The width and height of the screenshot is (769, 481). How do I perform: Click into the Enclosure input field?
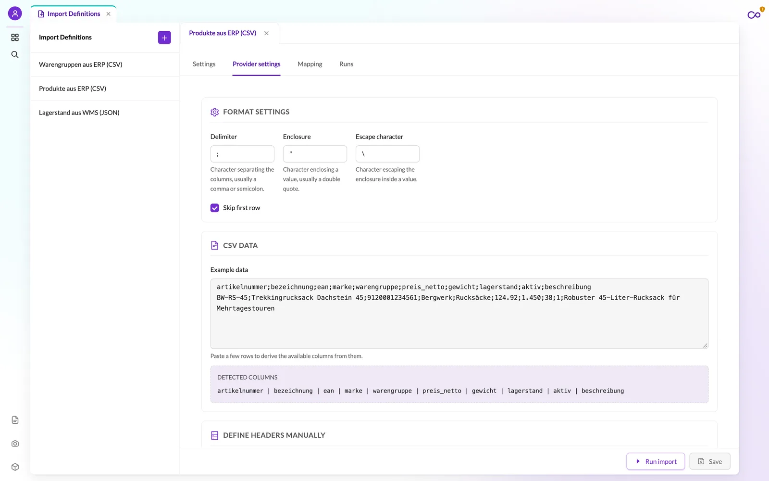(x=315, y=154)
